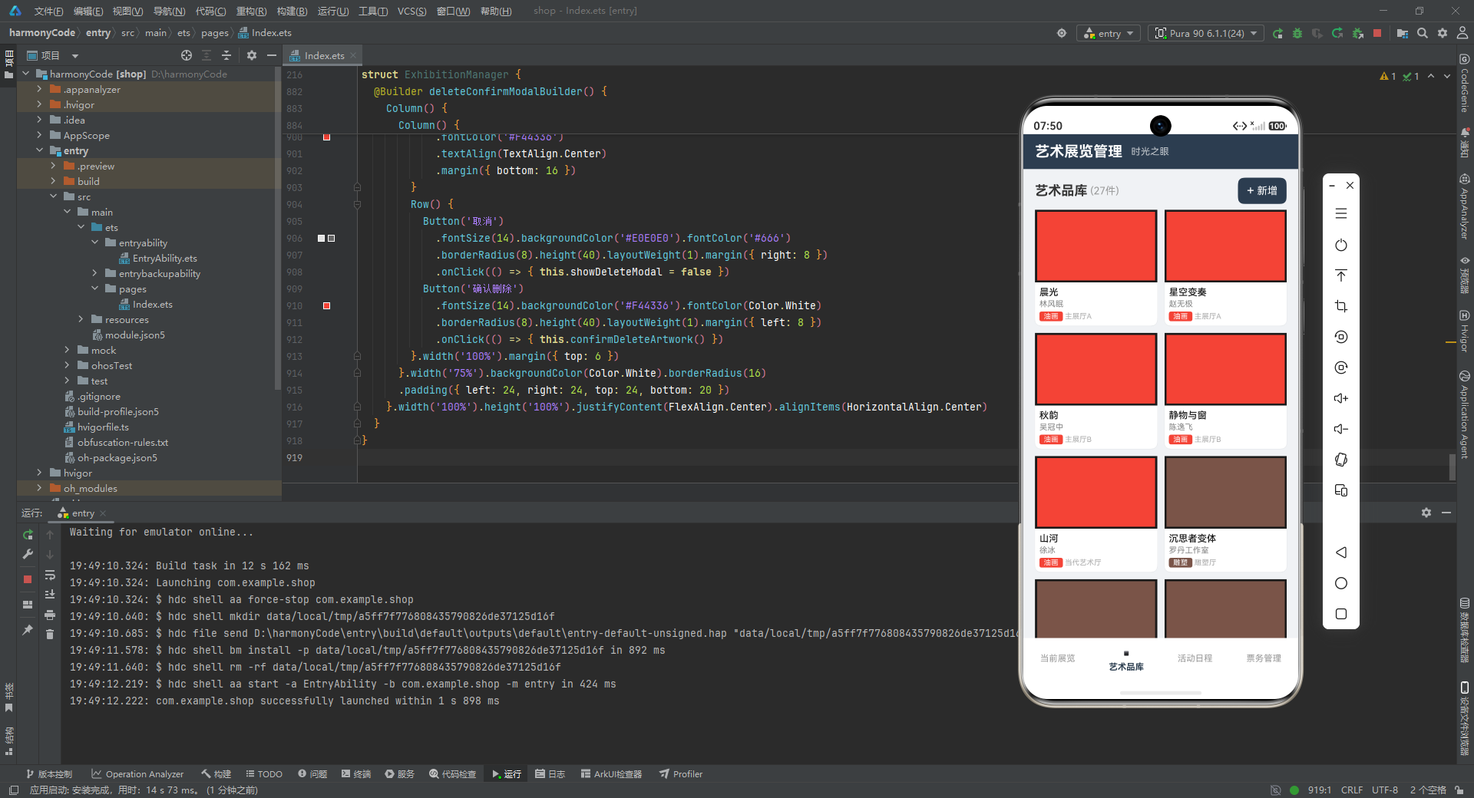
Task: Toggle scroll-to-end in Run console
Action: [50, 595]
